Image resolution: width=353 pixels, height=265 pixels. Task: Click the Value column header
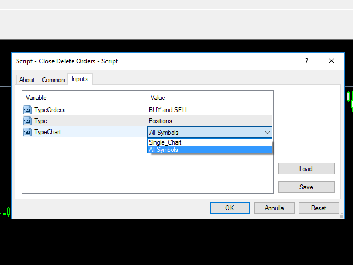click(210, 98)
